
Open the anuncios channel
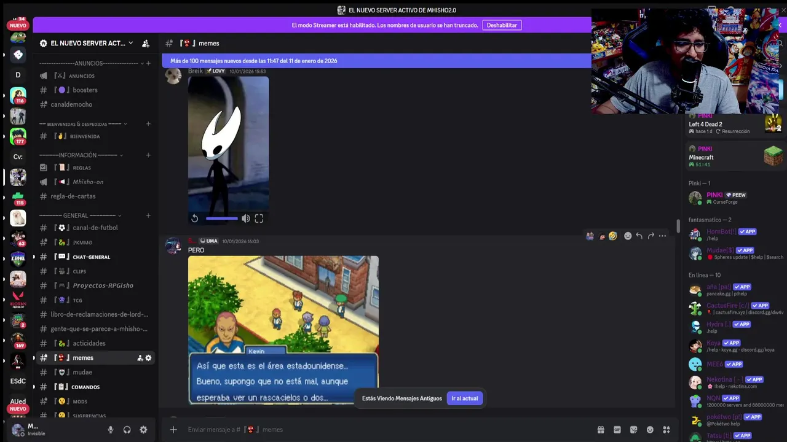click(x=94, y=76)
